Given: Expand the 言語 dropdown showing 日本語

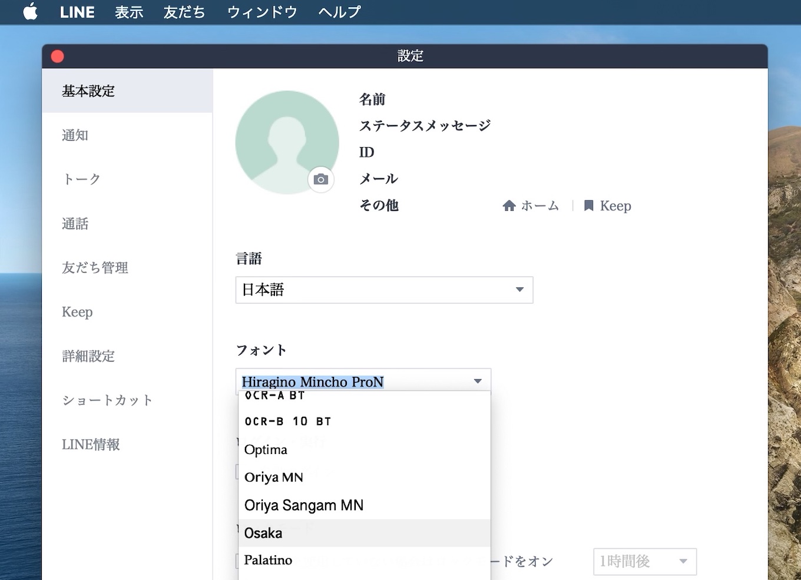Looking at the screenshot, I should tap(384, 290).
